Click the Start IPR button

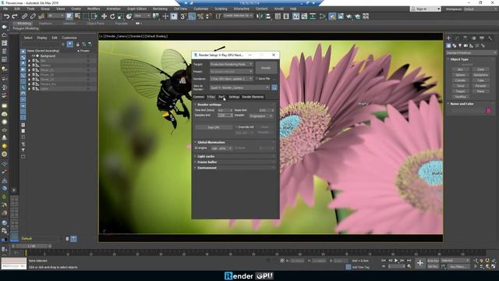tap(214, 127)
